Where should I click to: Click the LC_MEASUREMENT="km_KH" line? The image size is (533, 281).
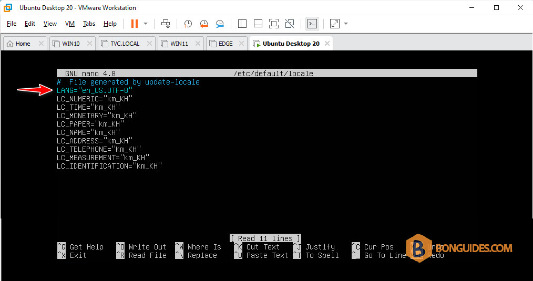pyautogui.click(x=103, y=158)
